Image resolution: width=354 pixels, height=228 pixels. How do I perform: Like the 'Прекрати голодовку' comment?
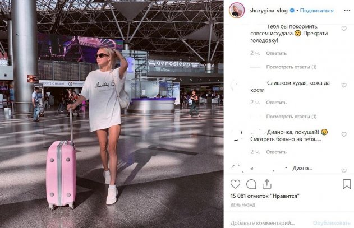click(344, 29)
